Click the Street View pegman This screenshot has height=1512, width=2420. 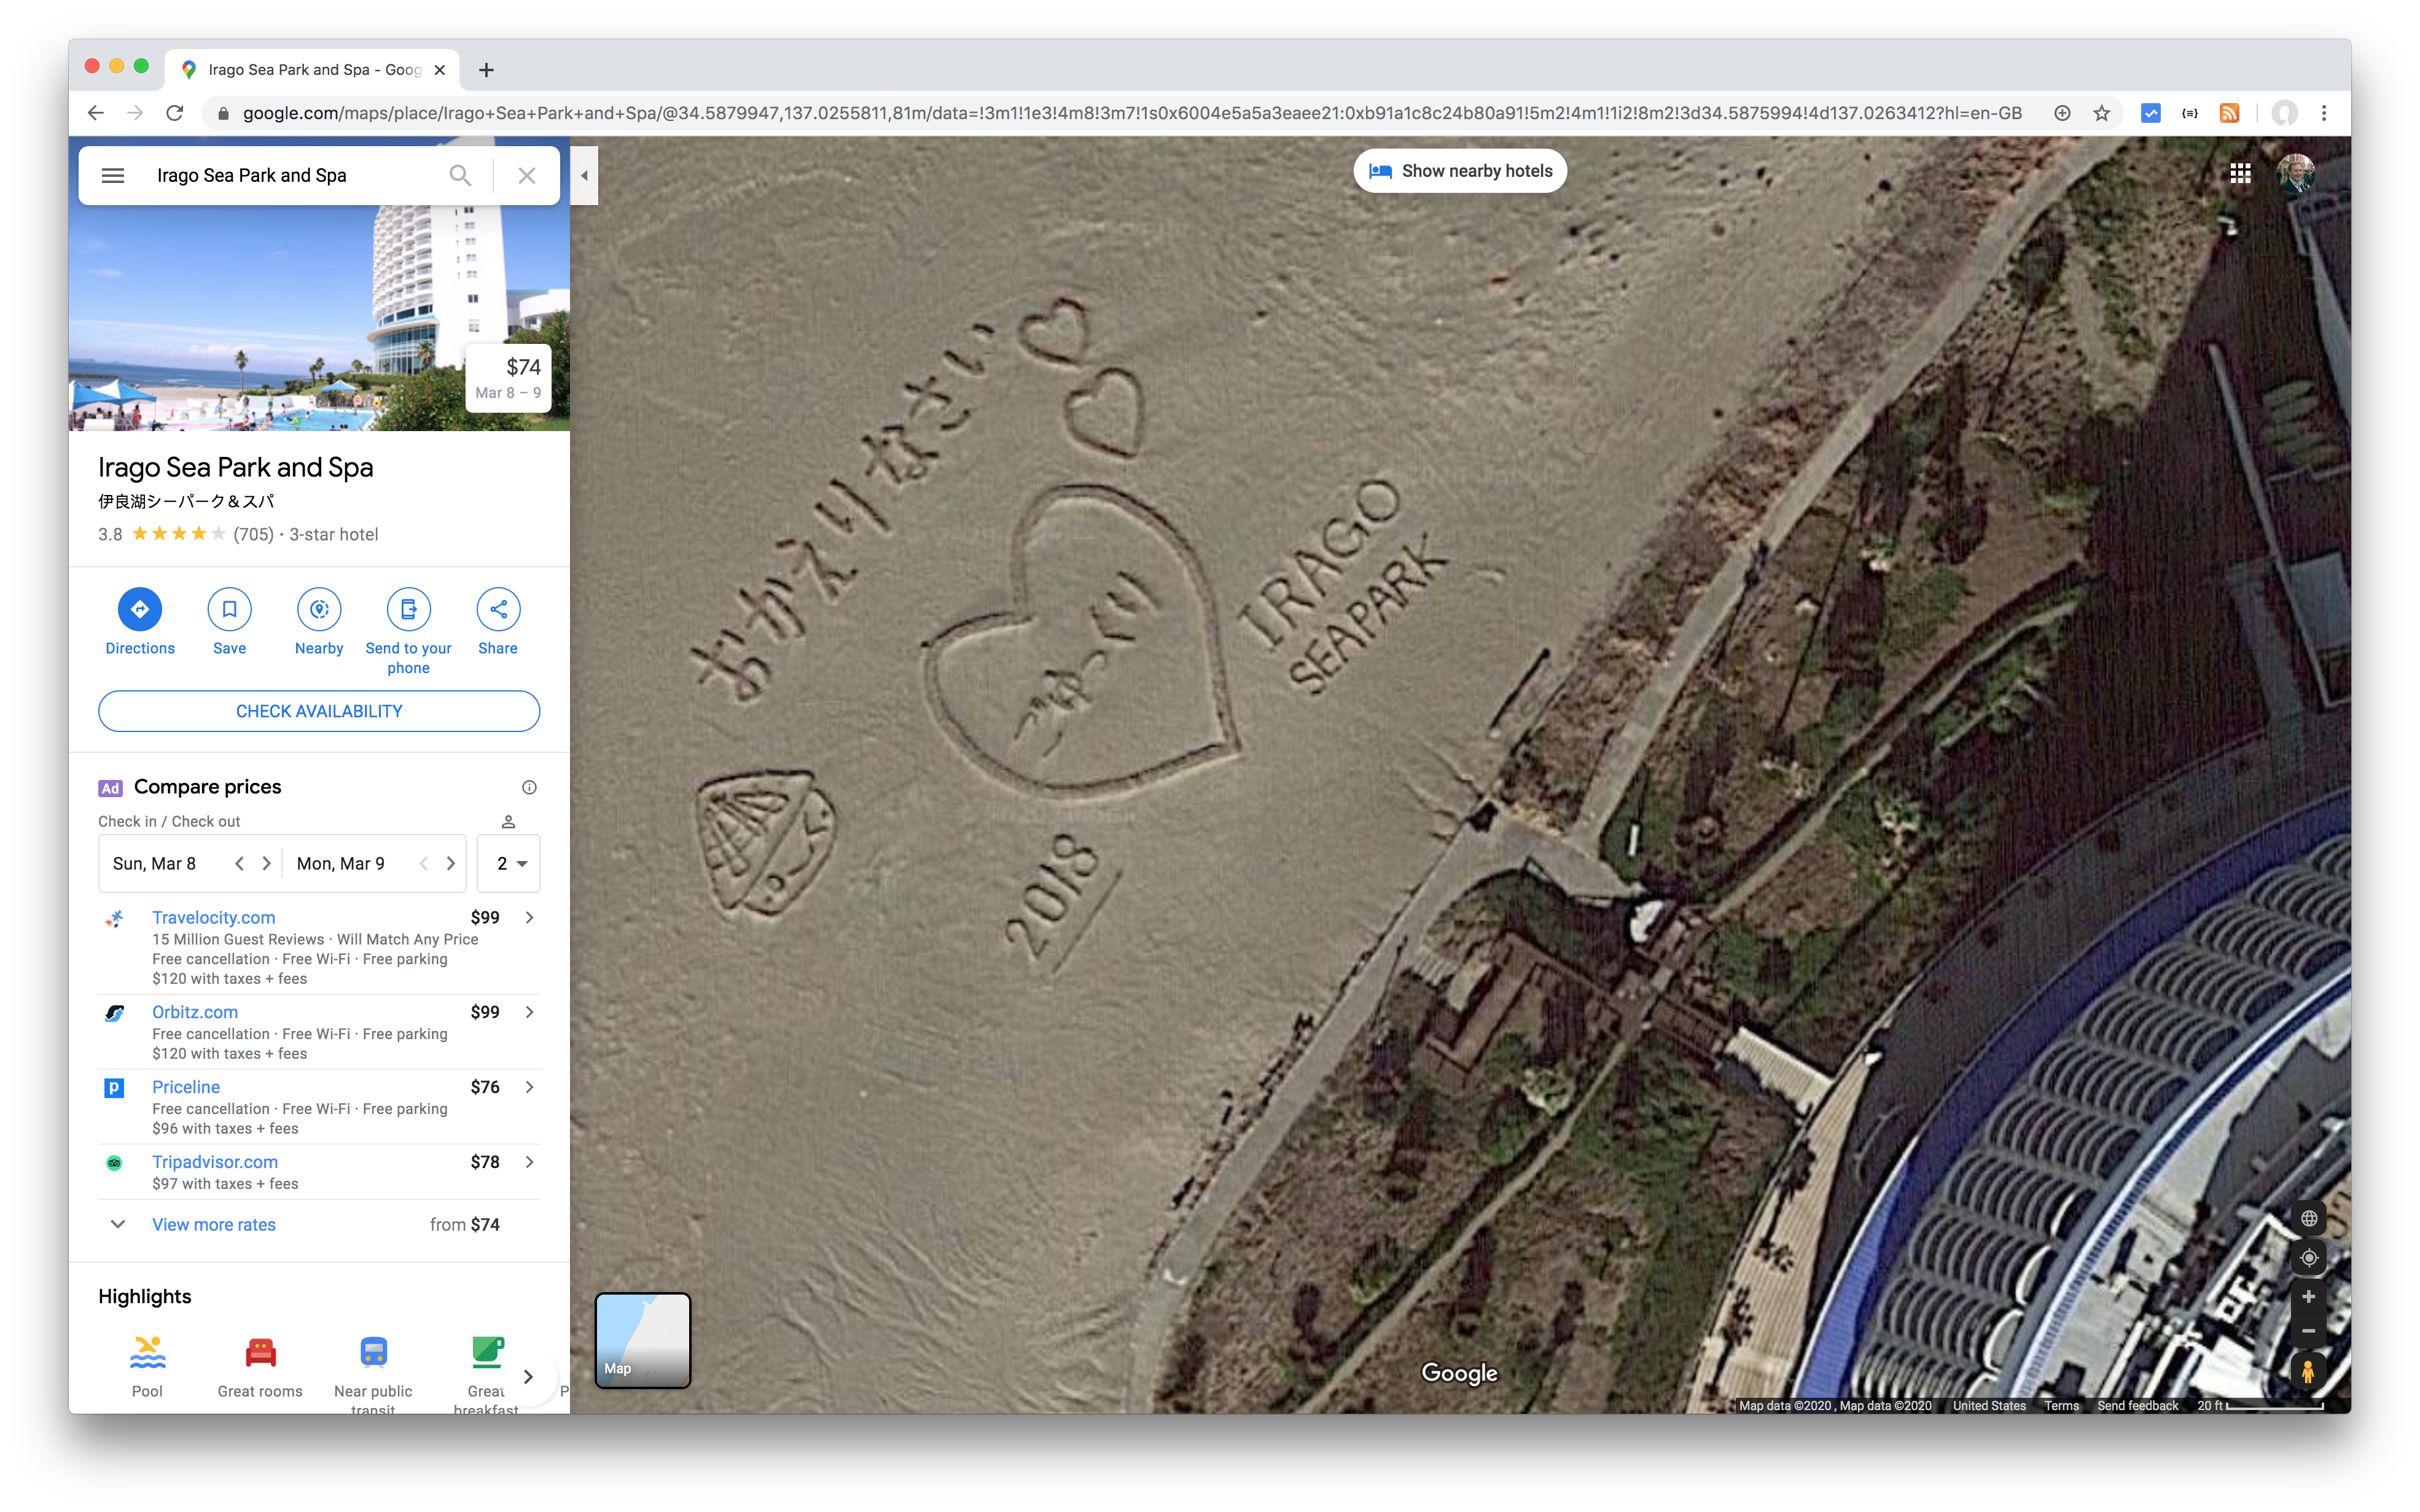click(x=2308, y=1371)
